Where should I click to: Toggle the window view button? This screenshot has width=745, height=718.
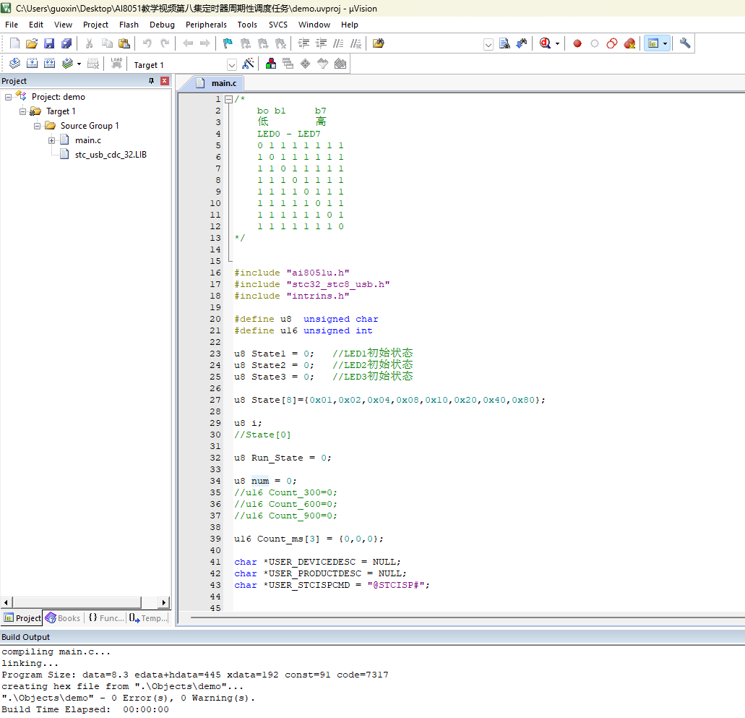(x=653, y=44)
